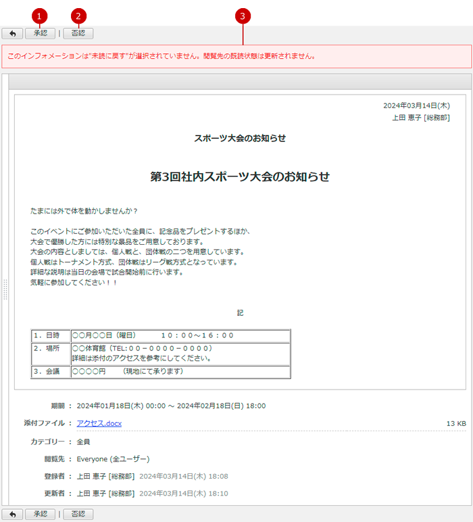The width and height of the screenshot is (473, 522).
Task: Click the cell with ○○体育館 telephone
Action: 180,354
